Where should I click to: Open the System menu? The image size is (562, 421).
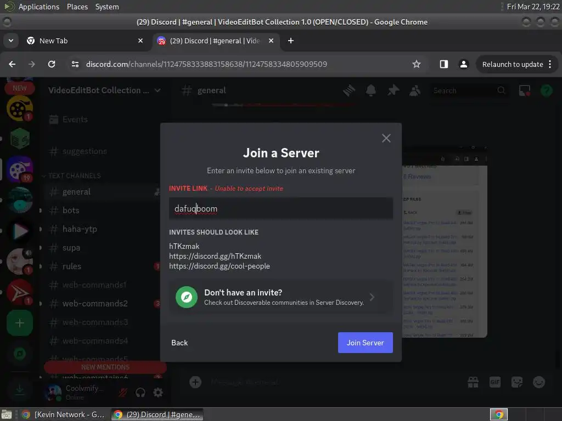pyautogui.click(x=107, y=7)
